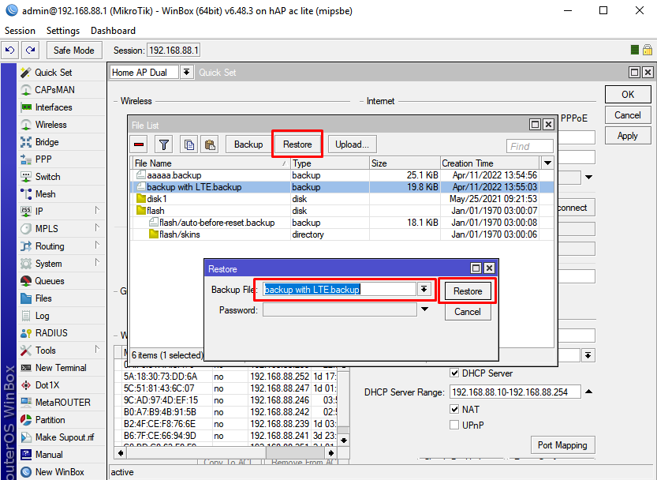The height and width of the screenshot is (480, 657).
Task: Click the Redo arrow icon
Action: pos(30,50)
